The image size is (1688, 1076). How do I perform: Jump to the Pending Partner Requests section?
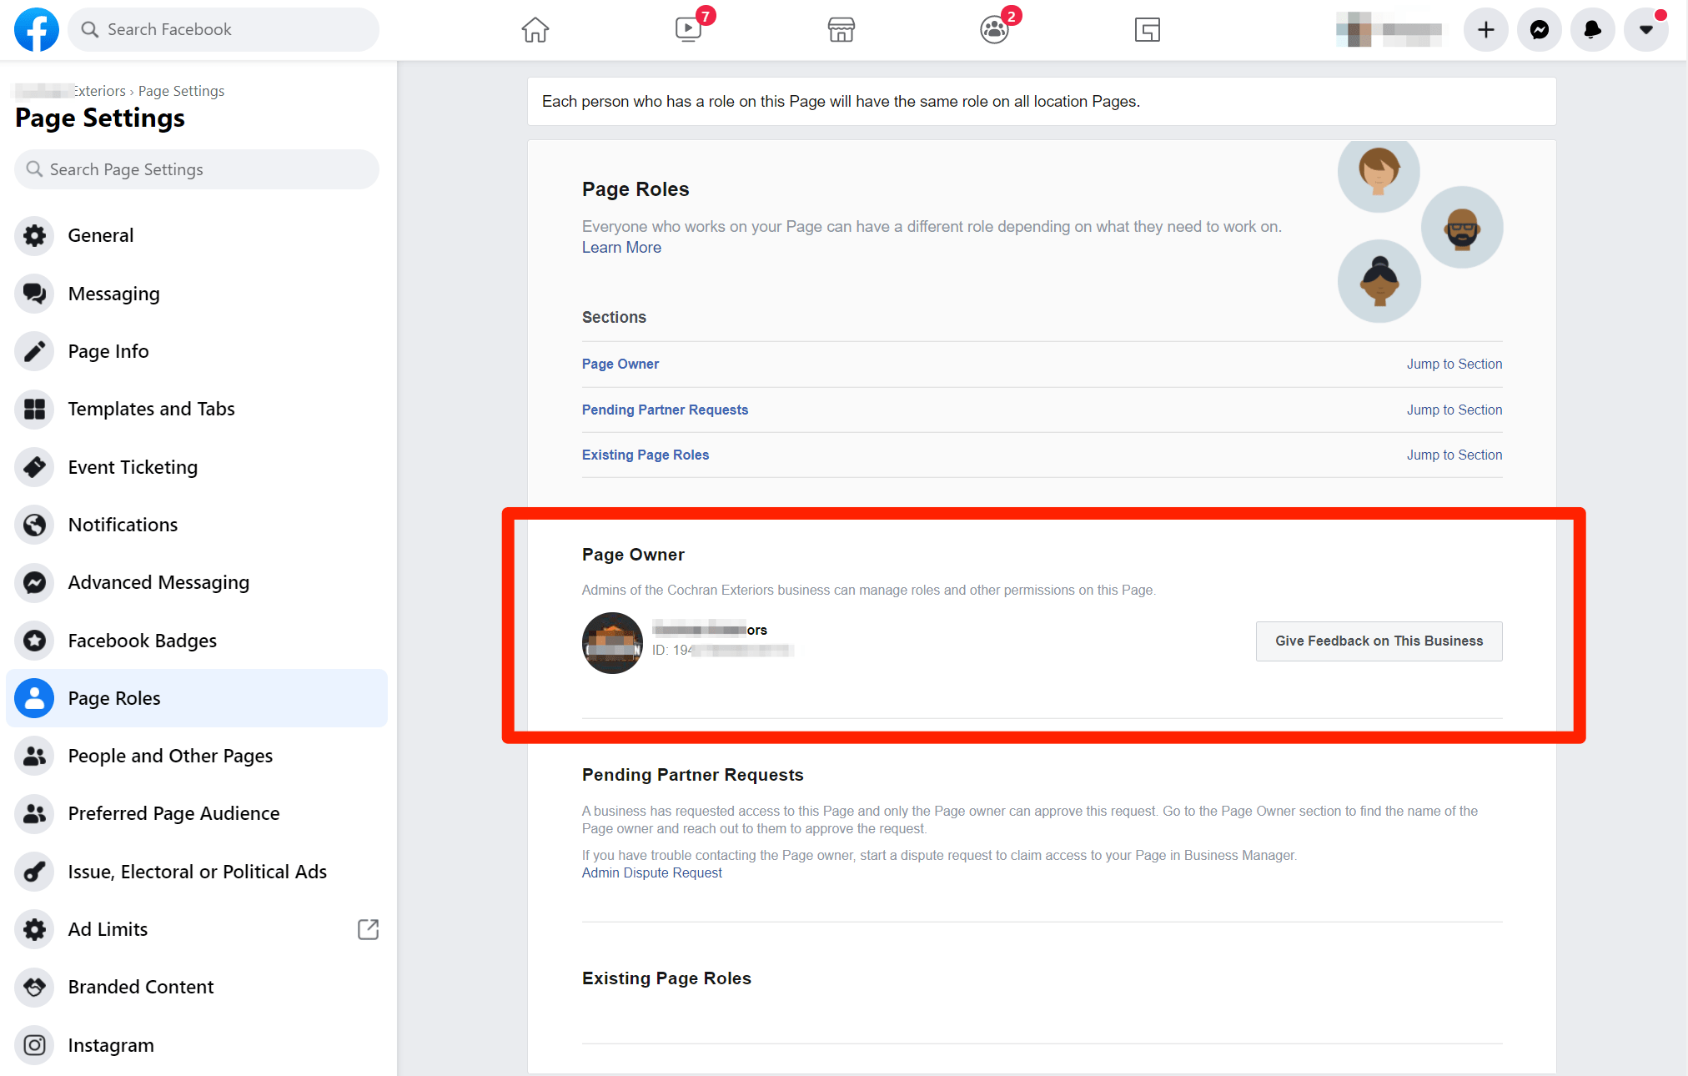1454,410
